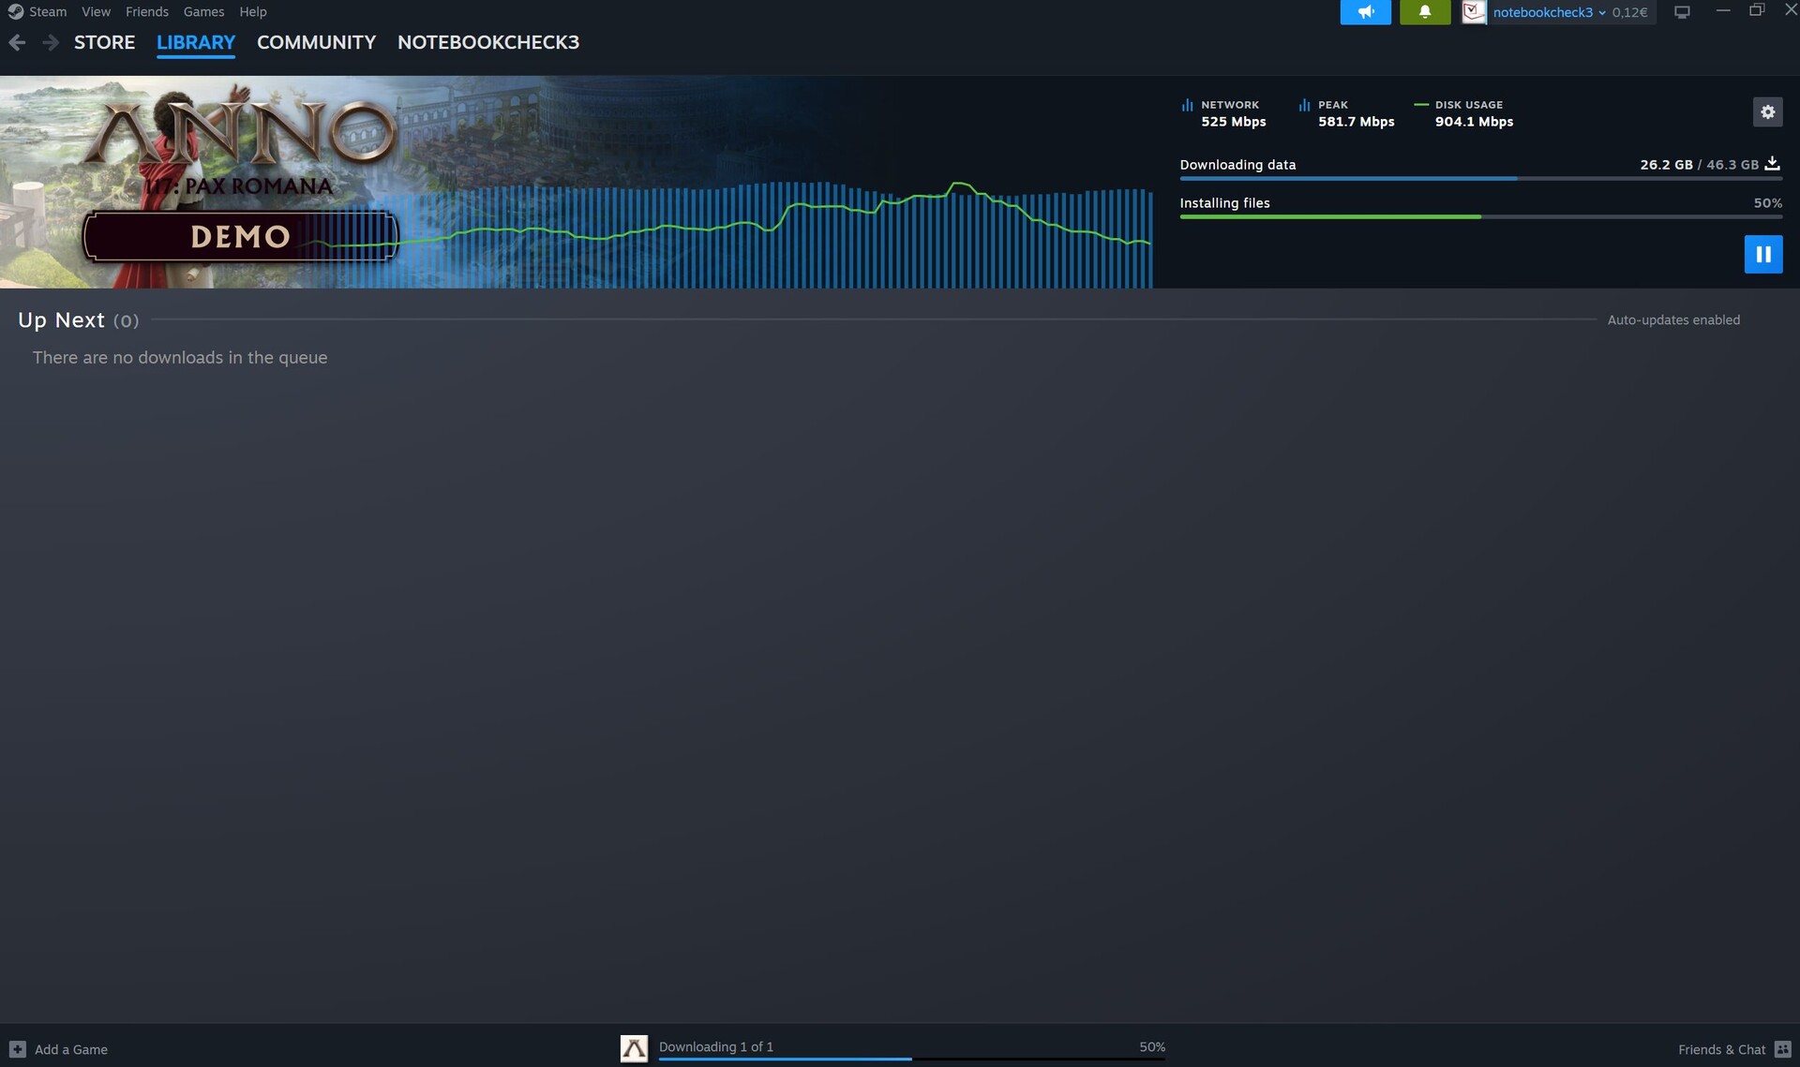Pause the current Anno download
The height and width of the screenshot is (1067, 1800).
click(1762, 254)
